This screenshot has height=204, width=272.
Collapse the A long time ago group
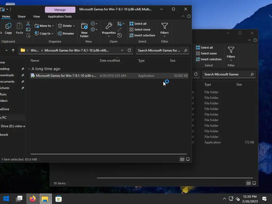(x=29, y=69)
